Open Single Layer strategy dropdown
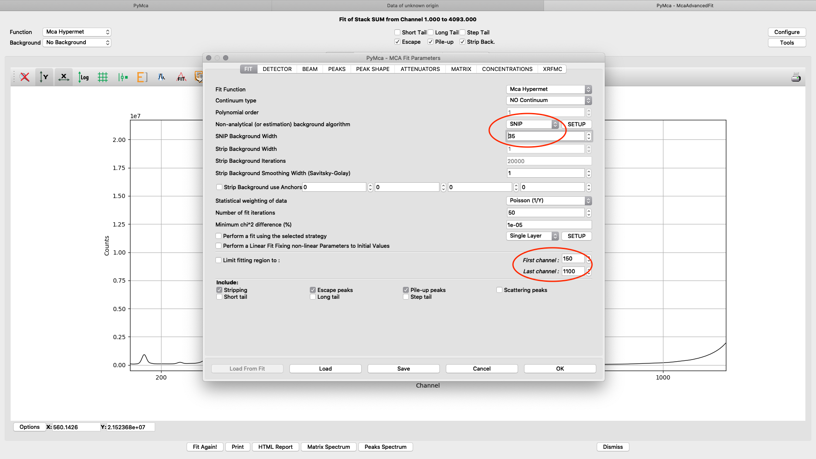 coord(532,236)
